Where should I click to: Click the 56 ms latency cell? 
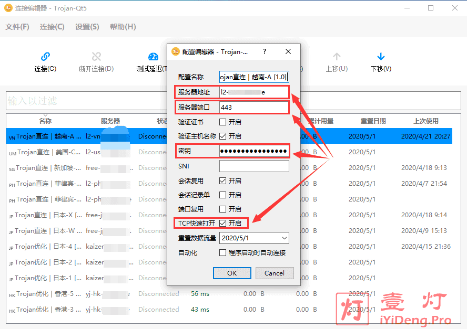[x=200, y=294]
